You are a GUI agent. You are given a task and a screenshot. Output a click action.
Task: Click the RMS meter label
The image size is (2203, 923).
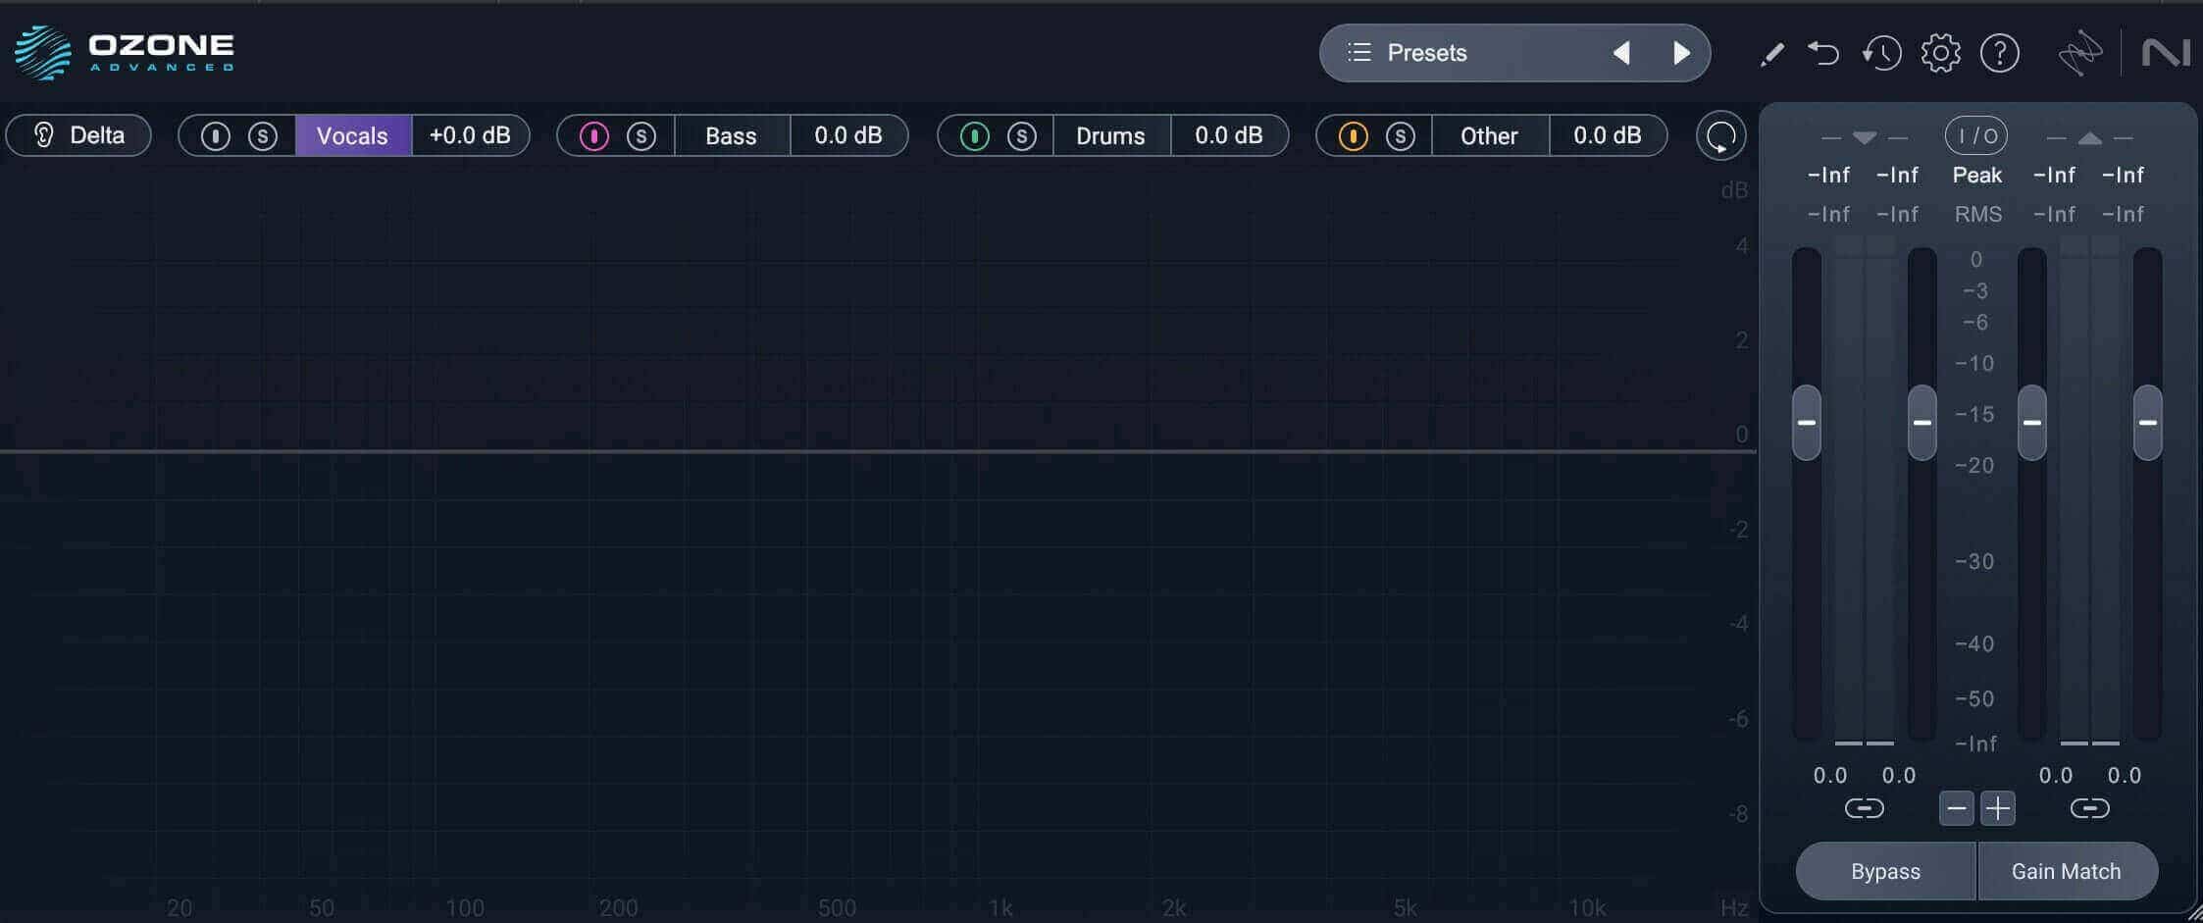coord(1977,214)
